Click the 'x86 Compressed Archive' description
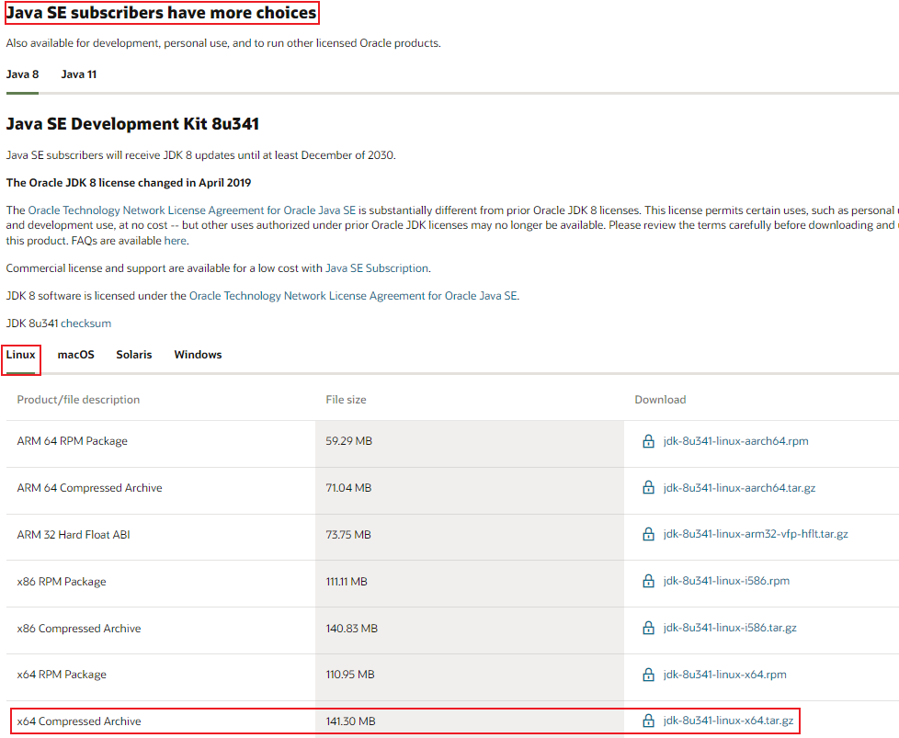The width and height of the screenshot is (899, 738). (78, 629)
